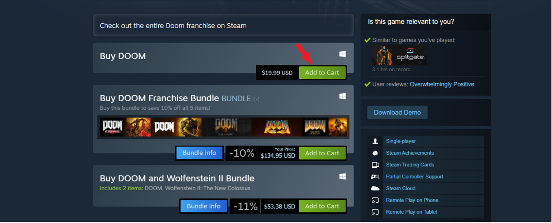The width and height of the screenshot is (552, 223).
Task: Click the DOOM 64 bundle thumbnail
Action: tap(277, 127)
